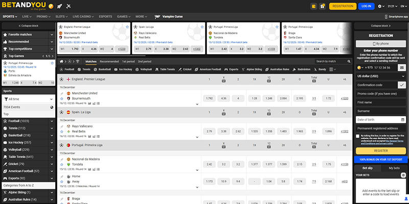This screenshot has width=409, height=204.
Task: Open the All time filter dropdown
Action: [29, 99]
